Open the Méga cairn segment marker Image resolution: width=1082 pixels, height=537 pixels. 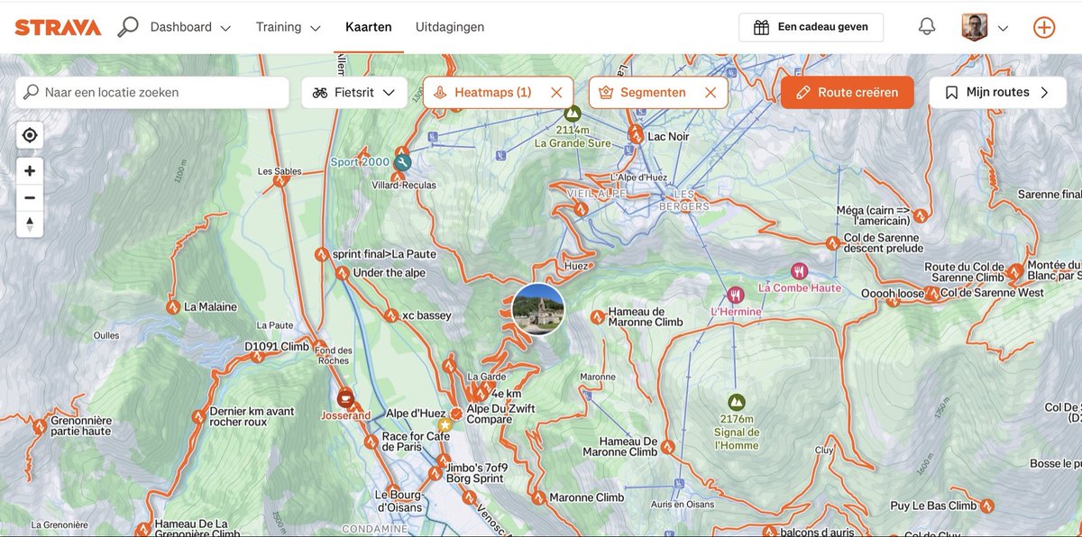pyautogui.click(x=920, y=215)
